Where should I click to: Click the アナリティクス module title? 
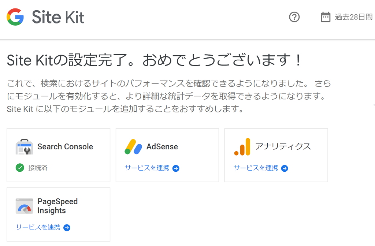coord(283,147)
